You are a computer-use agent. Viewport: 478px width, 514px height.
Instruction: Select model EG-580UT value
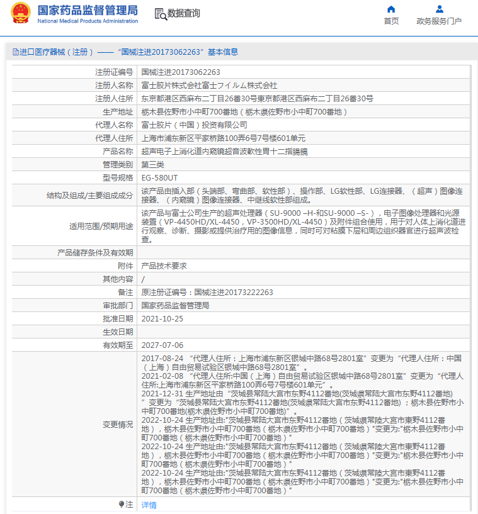click(159, 178)
